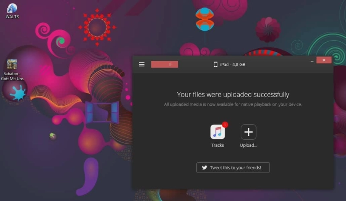Click the 'All uploaded media is now available' text
Image resolution: width=346 pixels, height=201 pixels.
coord(233,104)
